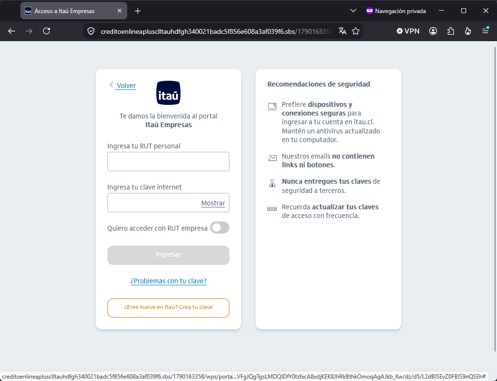Maximize the browser window

pyautogui.click(x=464, y=11)
